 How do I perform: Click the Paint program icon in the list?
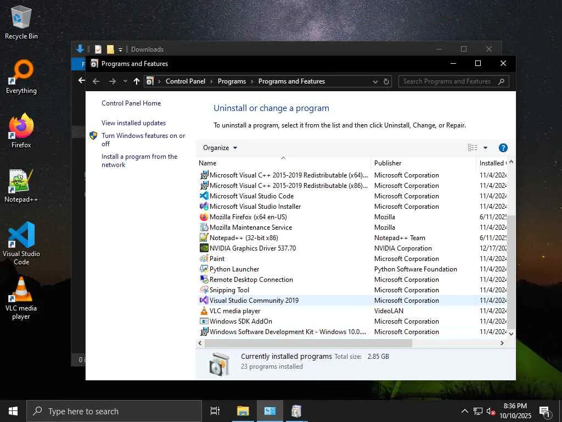(x=204, y=258)
